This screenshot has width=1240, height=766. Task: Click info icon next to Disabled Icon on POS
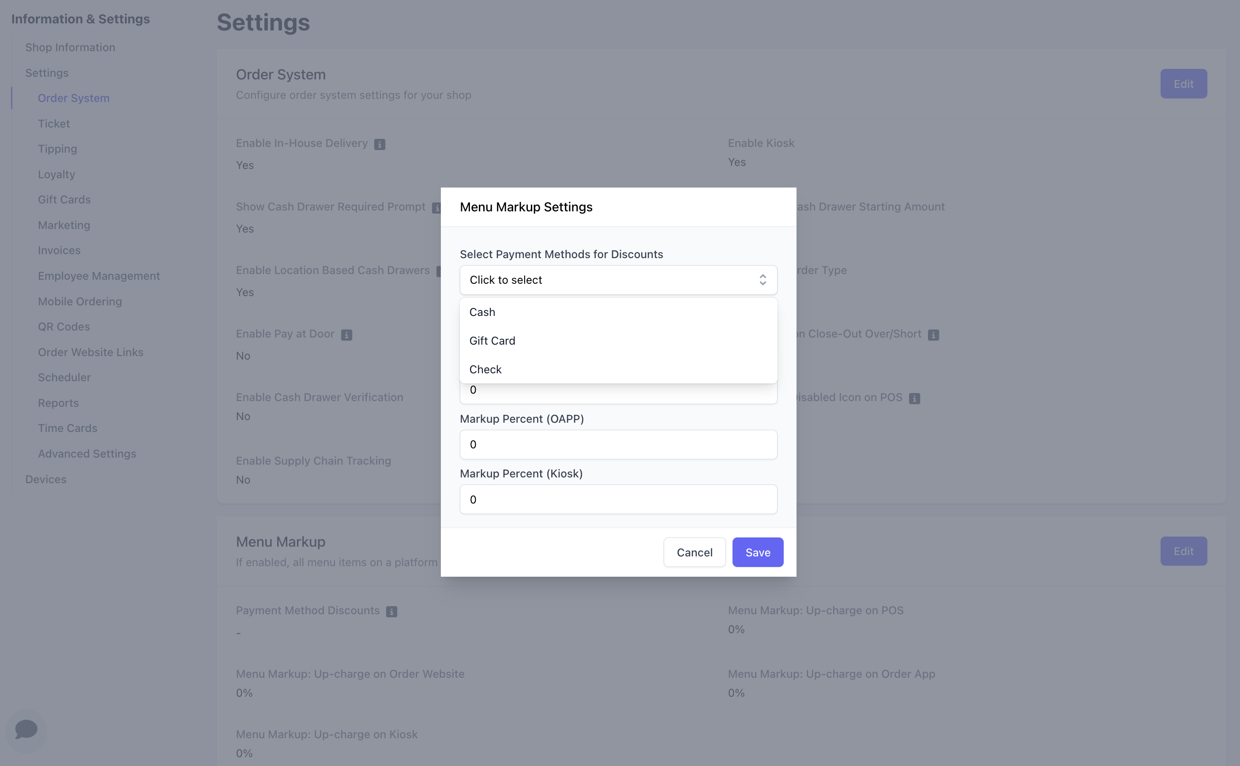click(914, 399)
